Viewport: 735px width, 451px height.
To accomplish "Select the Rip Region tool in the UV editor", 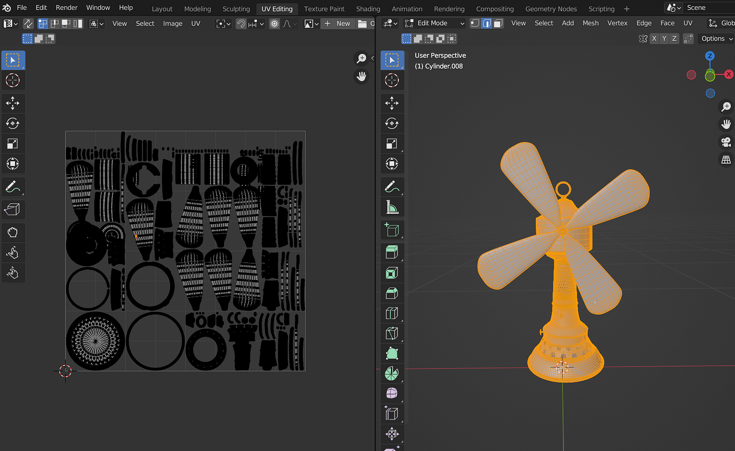I will tap(13, 210).
